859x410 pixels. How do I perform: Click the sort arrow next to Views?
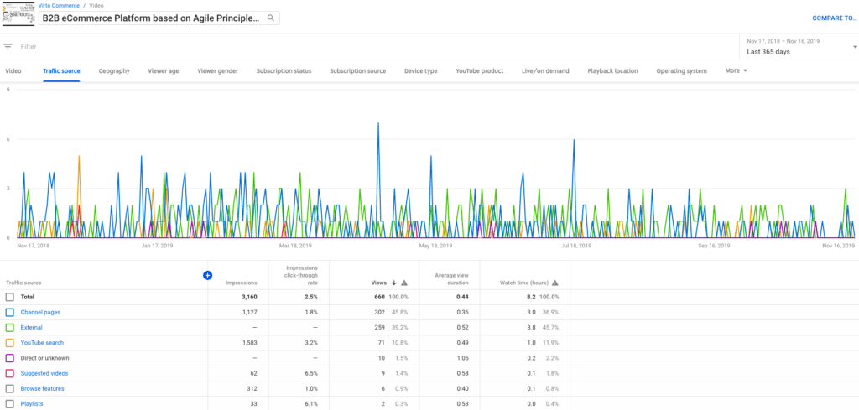[393, 283]
